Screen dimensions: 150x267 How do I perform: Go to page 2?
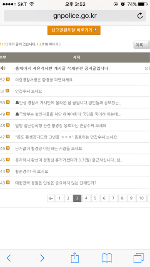68,198
